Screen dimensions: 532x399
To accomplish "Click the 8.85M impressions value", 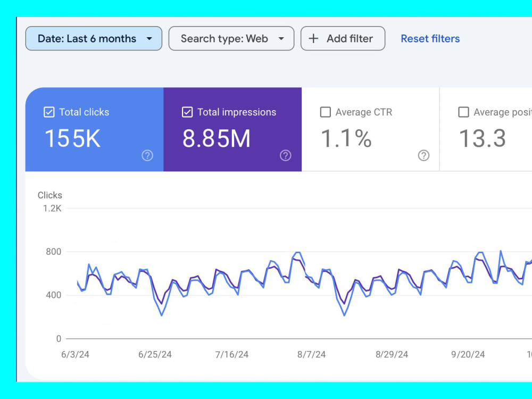I will [x=217, y=138].
